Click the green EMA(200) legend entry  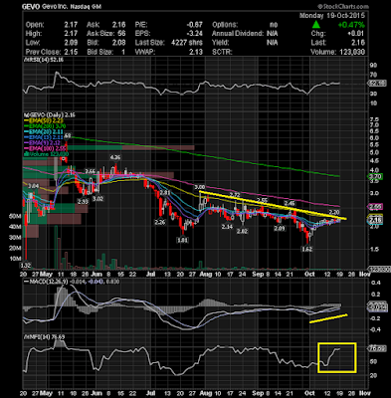click(45, 126)
